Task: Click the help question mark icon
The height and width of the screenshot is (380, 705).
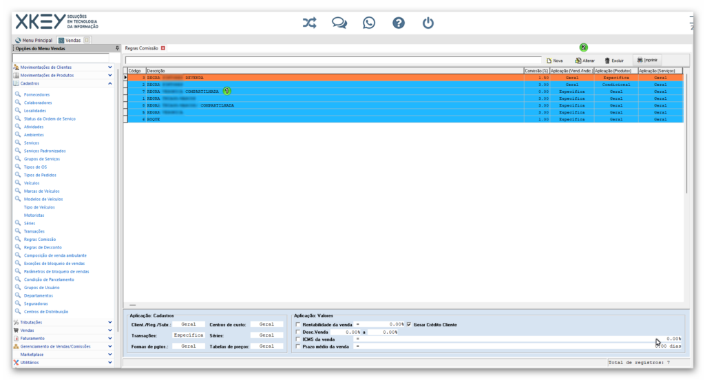Action: pos(399,23)
